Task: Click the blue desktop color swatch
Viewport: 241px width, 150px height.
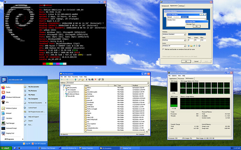Action: tap(197, 34)
